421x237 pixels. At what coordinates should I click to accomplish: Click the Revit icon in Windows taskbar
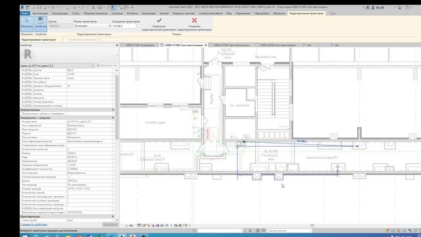(122, 236)
